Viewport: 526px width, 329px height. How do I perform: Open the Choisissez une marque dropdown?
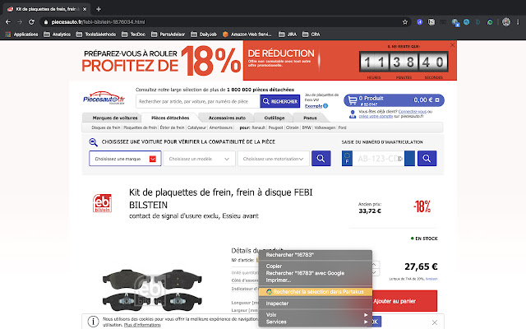125,159
